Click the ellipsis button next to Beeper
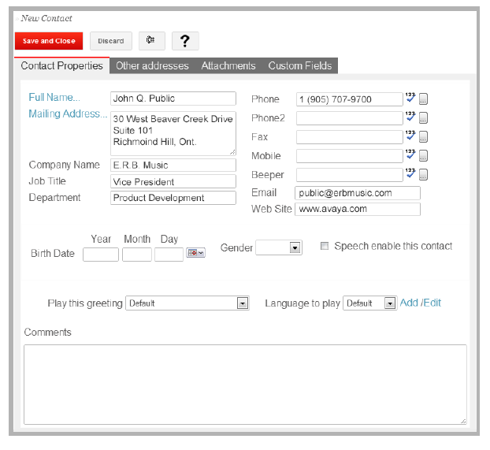Viewport: 490px width, 450px height. click(423, 175)
